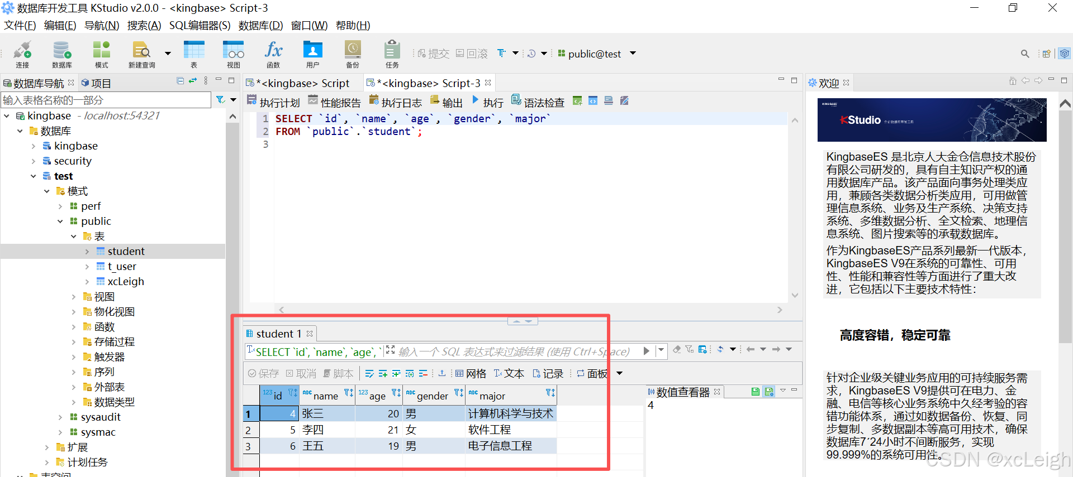Collapse the test database node

33,176
